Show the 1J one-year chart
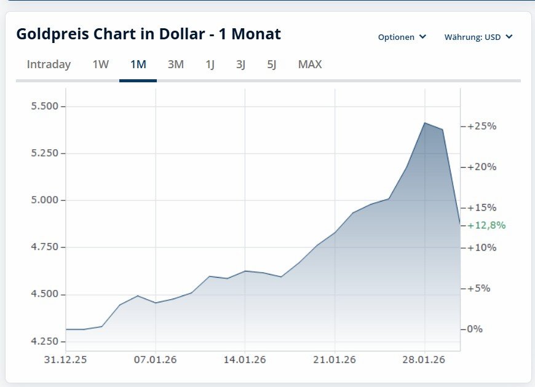The image size is (535, 387). coord(210,64)
